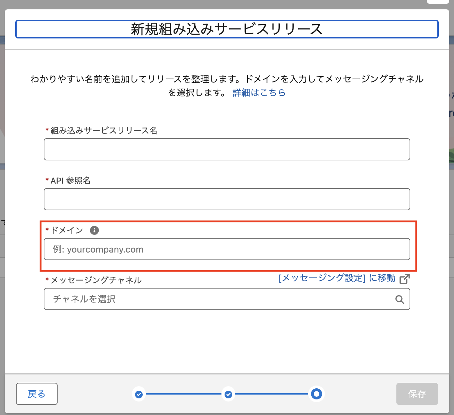Click the 組み込みサービスリリース名 label text
This screenshot has width=454, height=415.
(104, 131)
